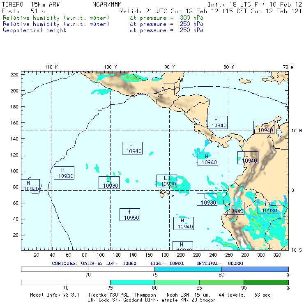Click the 'INTERVAL= 60.000' contour text

[x=220, y=263]
